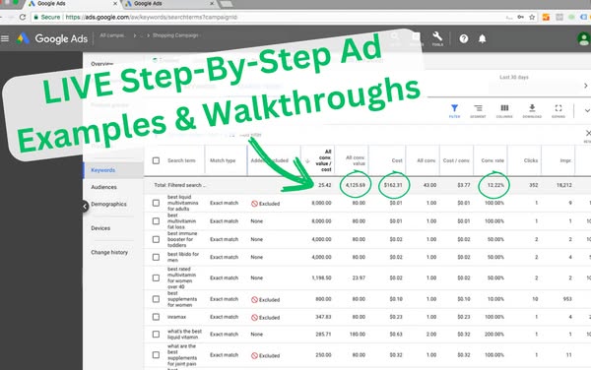
Task: Check the box for 'inramax' search term
Action: coord(156,317)
